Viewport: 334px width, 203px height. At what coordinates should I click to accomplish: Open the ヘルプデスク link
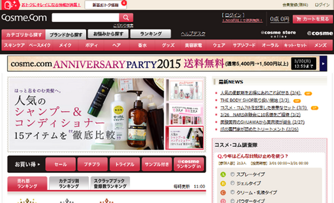click(x=193, y=33)
